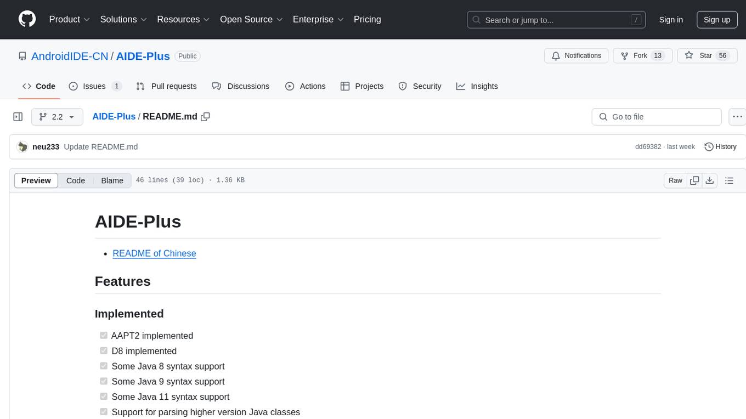The height and width of the screenshot is (419, 746).
Task: Open the Security tab
Action: 420,86
